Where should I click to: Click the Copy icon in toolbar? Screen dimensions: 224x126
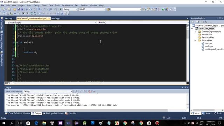tap(30, 9)
